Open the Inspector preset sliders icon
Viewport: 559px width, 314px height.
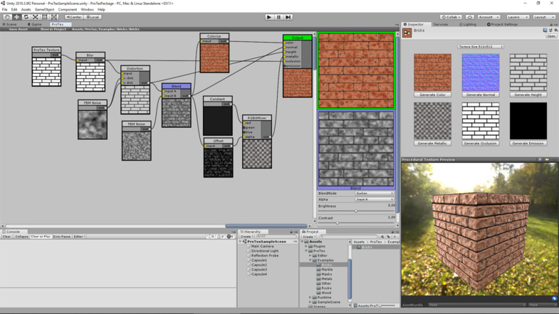[550, 31]
